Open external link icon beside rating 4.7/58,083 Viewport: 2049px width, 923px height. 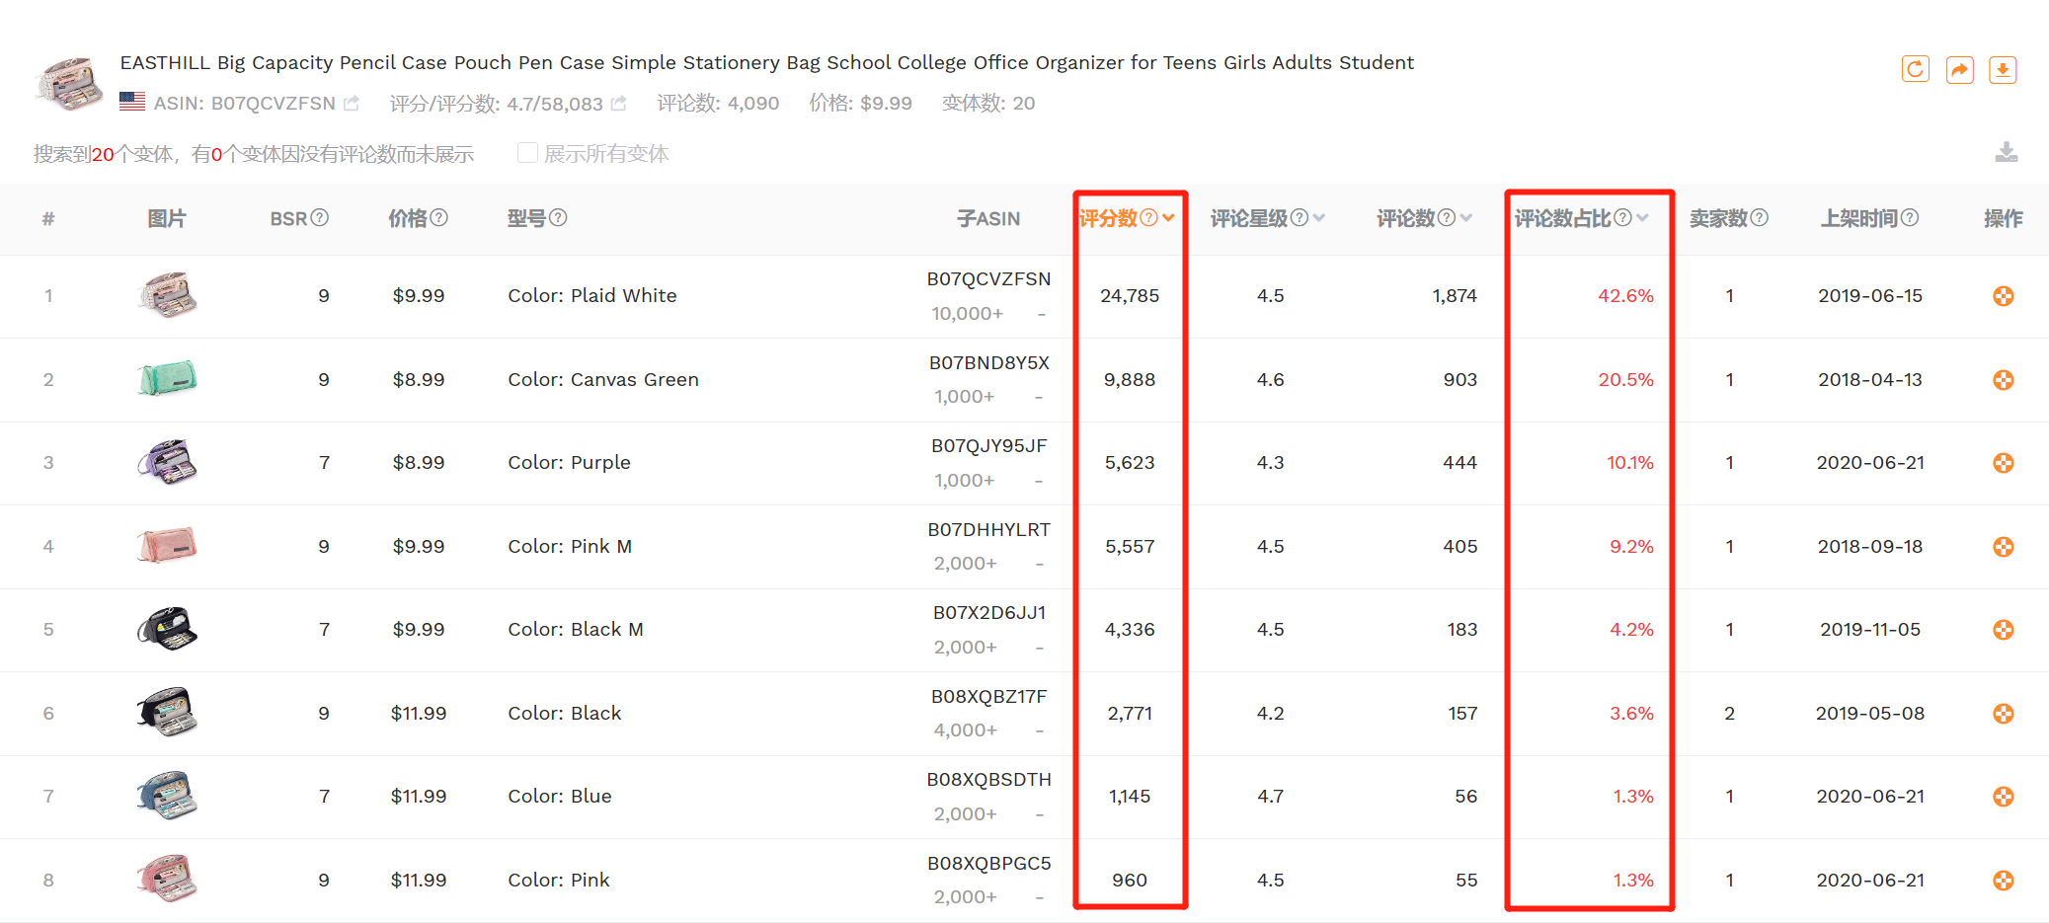[x=619, y=103]
